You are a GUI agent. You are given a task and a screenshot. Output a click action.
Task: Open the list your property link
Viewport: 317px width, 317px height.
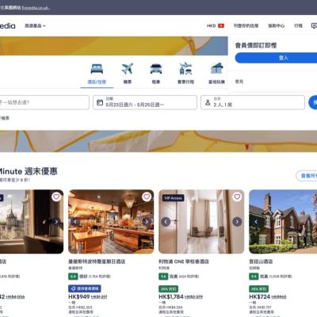(246, 25)
